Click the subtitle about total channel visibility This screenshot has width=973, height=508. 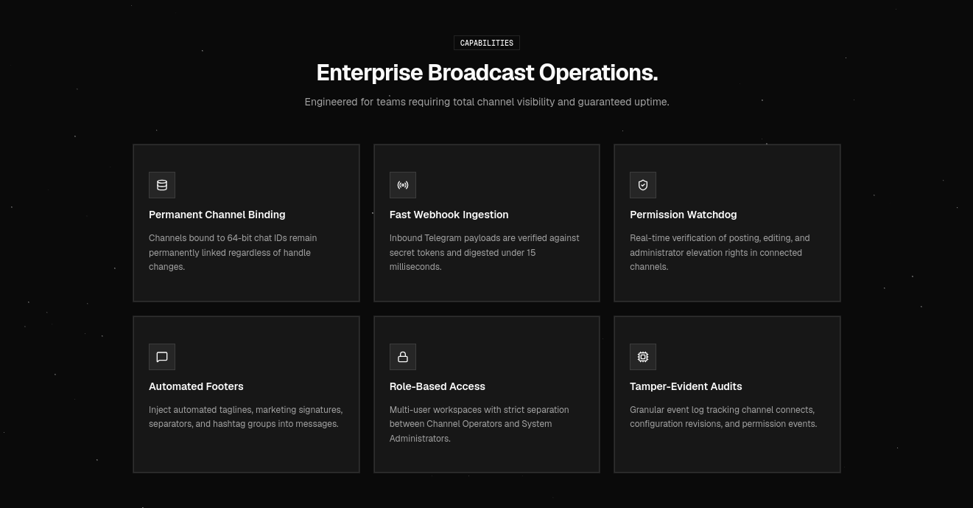click(487, 102)
